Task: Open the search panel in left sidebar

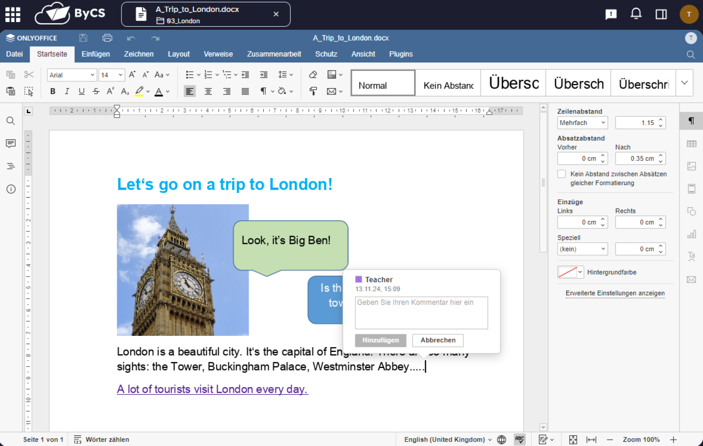Action: 11,121
